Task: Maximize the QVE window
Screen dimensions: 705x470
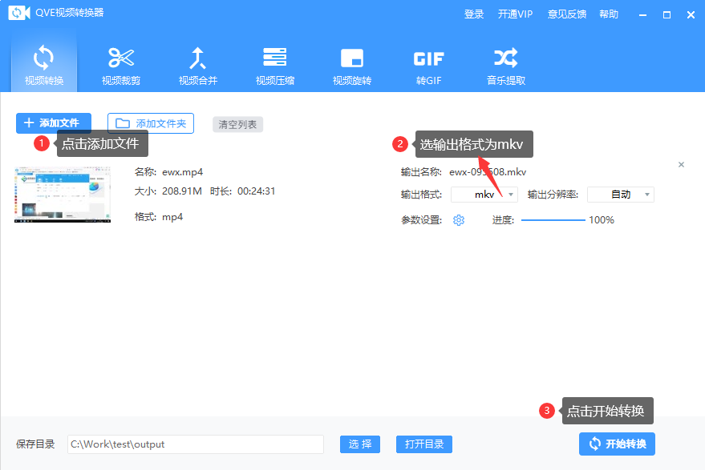Action: click(x=667, y=15)
